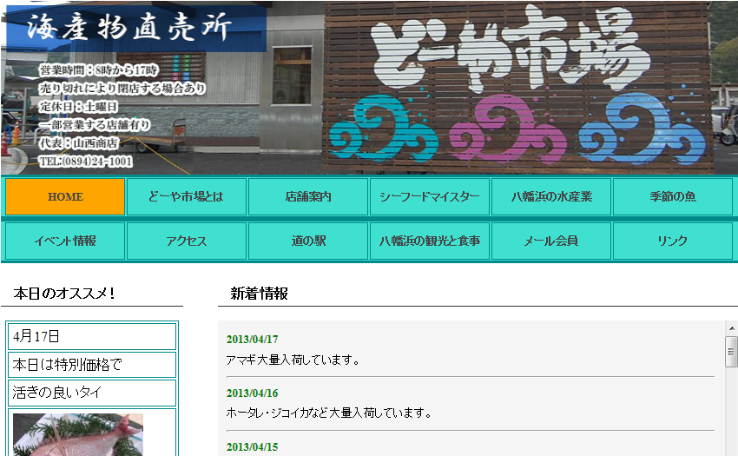Open the シーフードマイスター menu item
This screenshot has height=456, width=738.
[x=429, y=197]
